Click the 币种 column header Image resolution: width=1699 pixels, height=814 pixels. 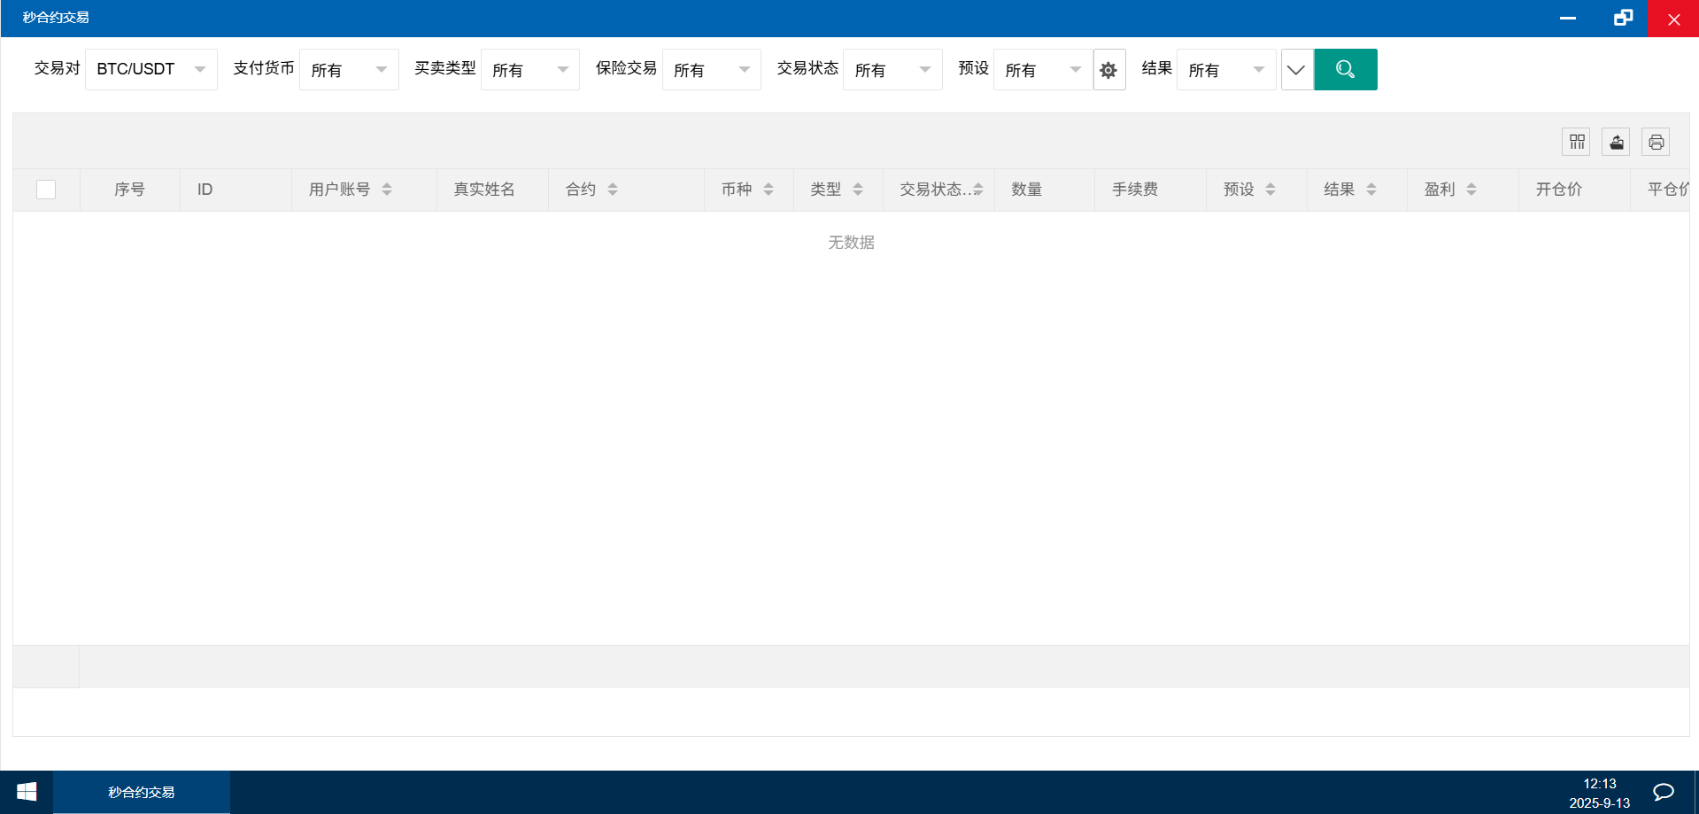tap(736, 190)
